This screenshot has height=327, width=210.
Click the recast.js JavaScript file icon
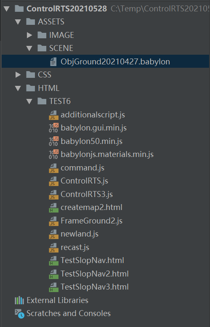(x=53, y=247)
